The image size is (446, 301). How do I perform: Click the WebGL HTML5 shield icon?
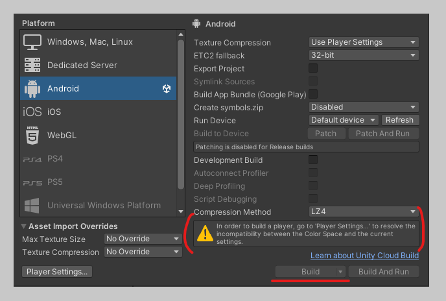tap(32, 136)
